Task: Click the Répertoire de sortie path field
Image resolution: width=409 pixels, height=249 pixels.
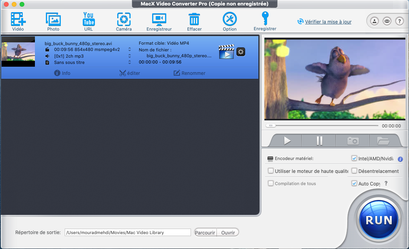Action: pyautogui.click(x=128, y=232)
